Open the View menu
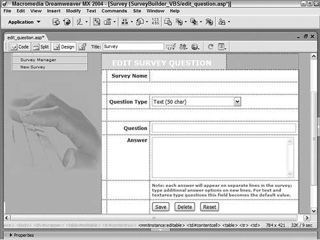The image size is (320, 240). pyautogui.click(x=36, y=11)
